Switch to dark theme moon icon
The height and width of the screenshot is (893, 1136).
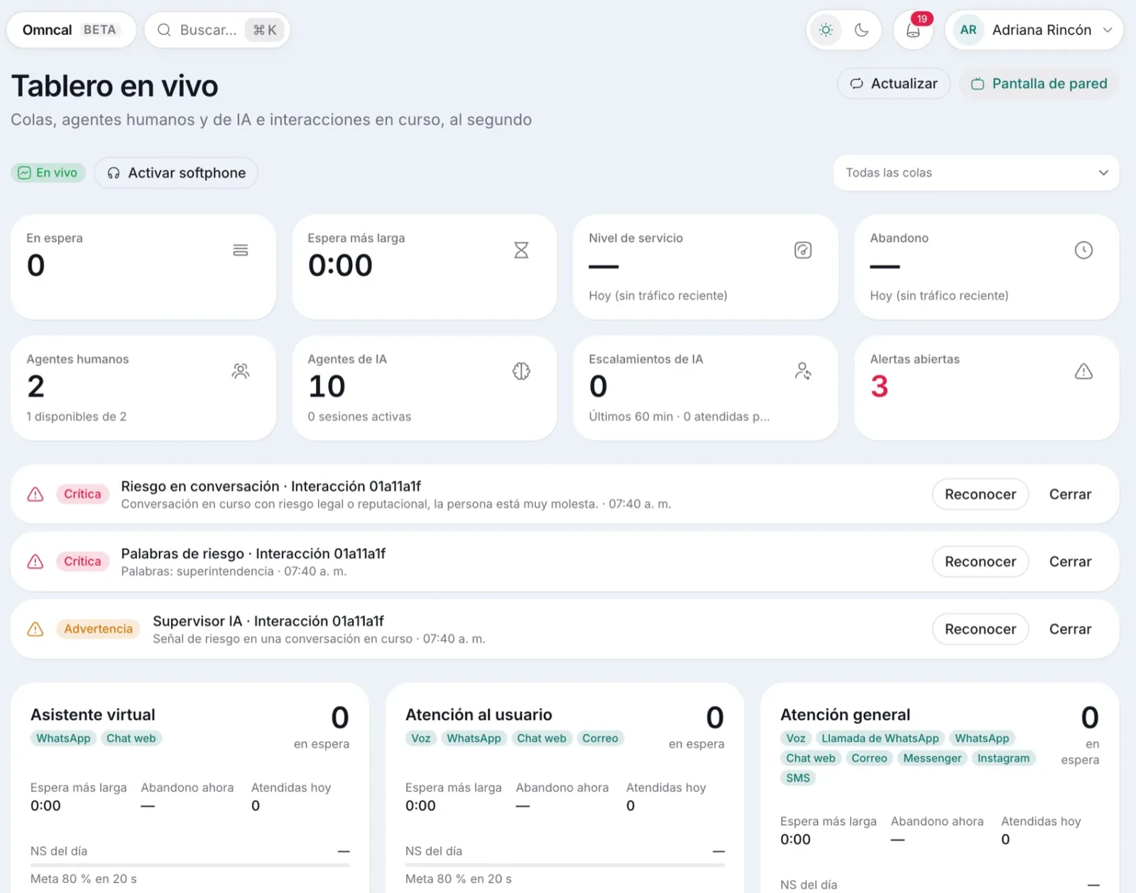point(861,30)
